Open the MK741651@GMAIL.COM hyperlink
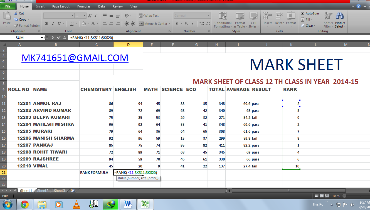370x210 pixels. [74, 58]
